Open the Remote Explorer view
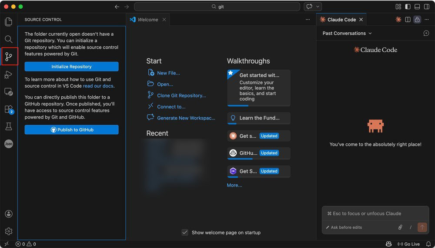435x248 pixels. click(9, 92)
